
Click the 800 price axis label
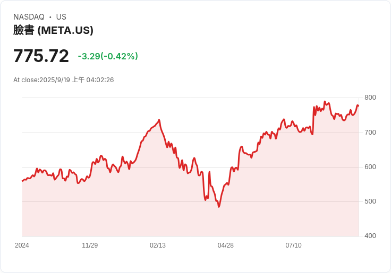click(370, 98)
